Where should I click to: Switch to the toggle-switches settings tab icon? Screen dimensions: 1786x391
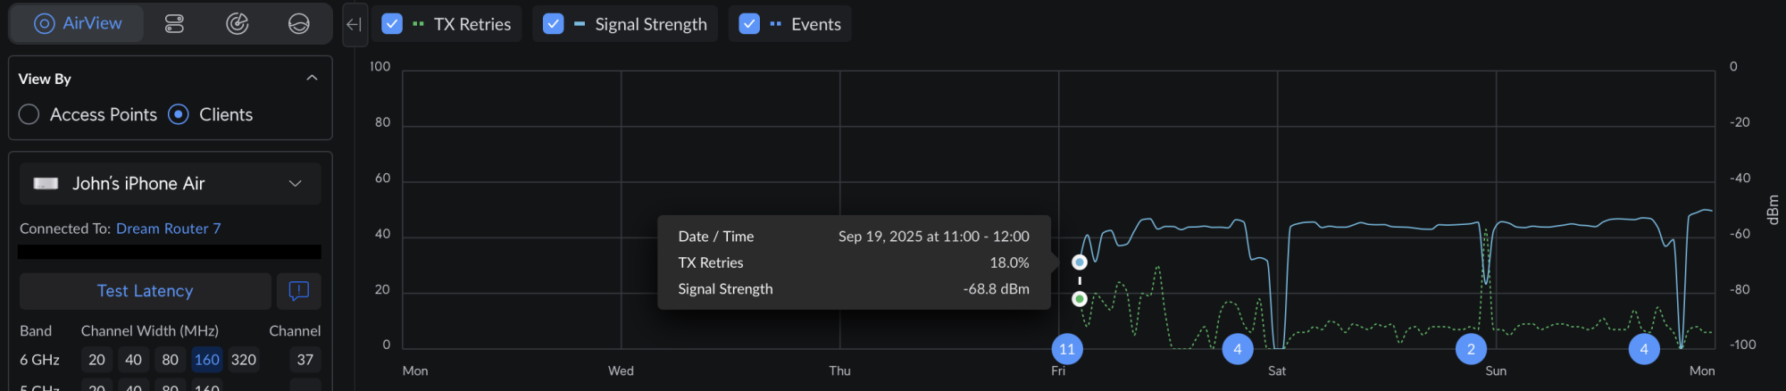(175, 24)
